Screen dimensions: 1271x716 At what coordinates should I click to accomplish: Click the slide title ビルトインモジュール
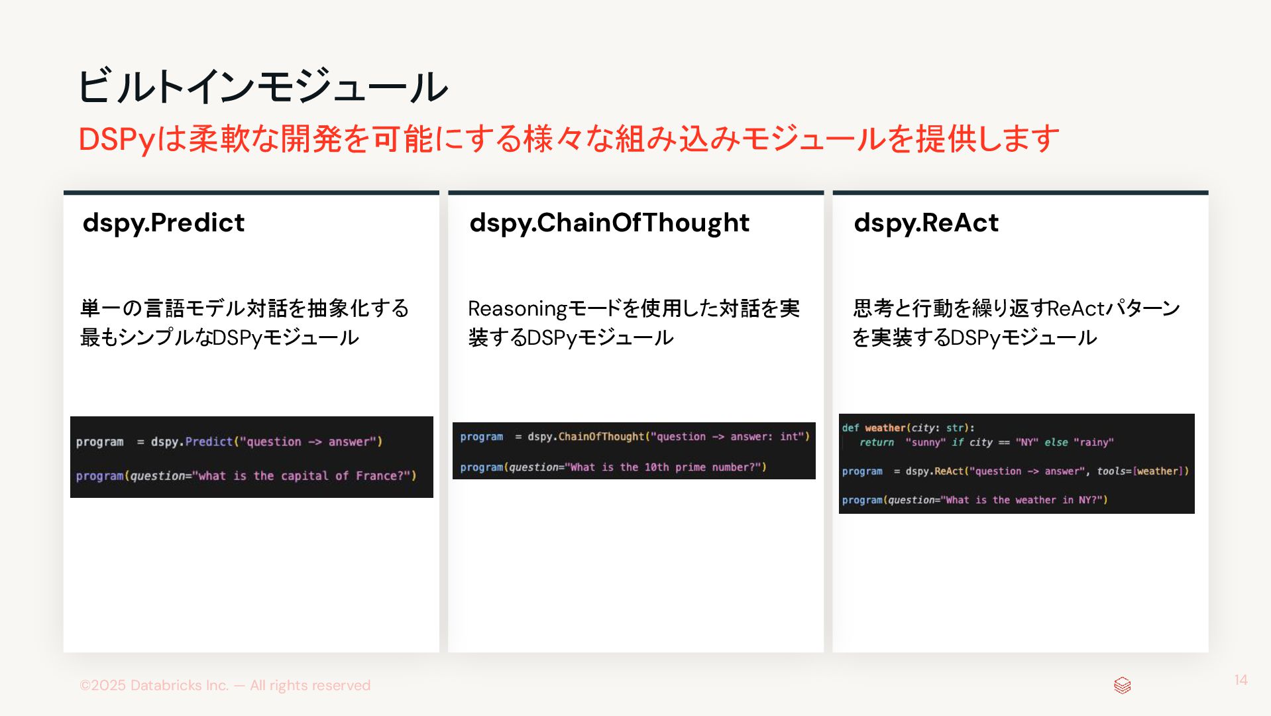click(x=263, y=86)
